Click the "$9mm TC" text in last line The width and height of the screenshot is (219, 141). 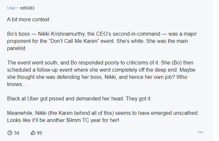(x=78, y=120)
